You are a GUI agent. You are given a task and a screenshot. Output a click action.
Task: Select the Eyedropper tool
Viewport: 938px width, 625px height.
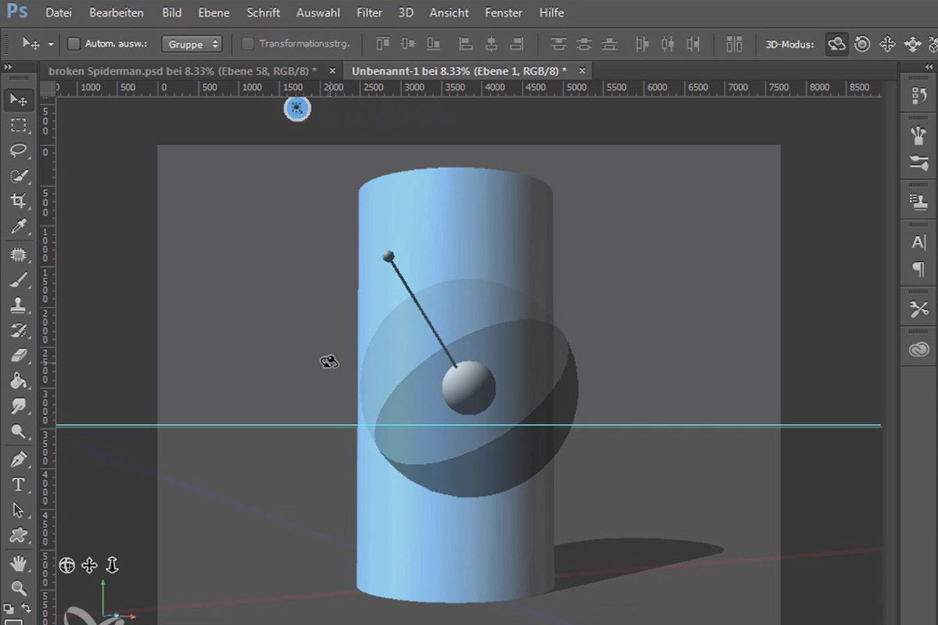(19, 227)
